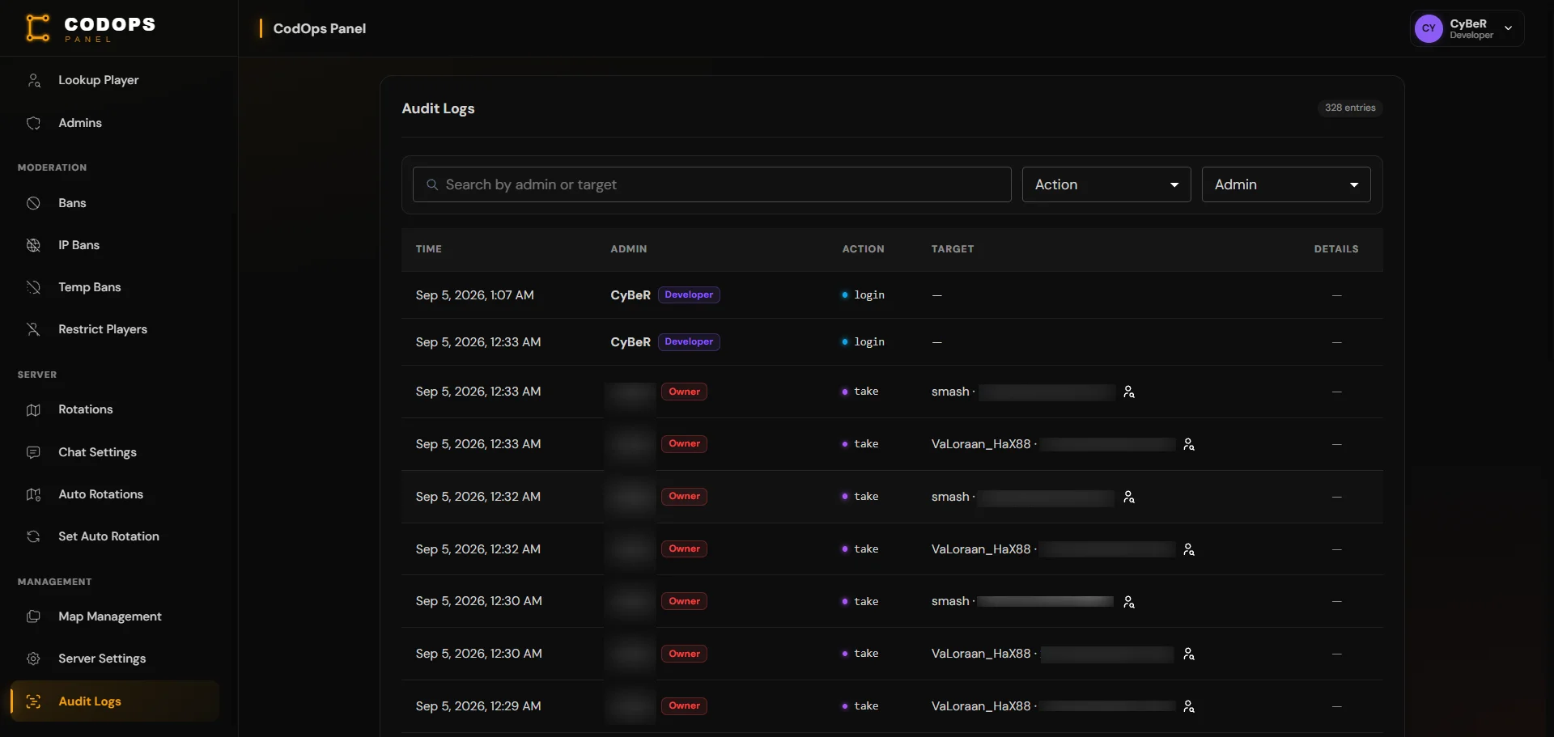Image resolution: width=1554 pixels, height=737 pixels.
Task: Click the ACTION column header
Action: pyautogui.click(x=863, y=249)
